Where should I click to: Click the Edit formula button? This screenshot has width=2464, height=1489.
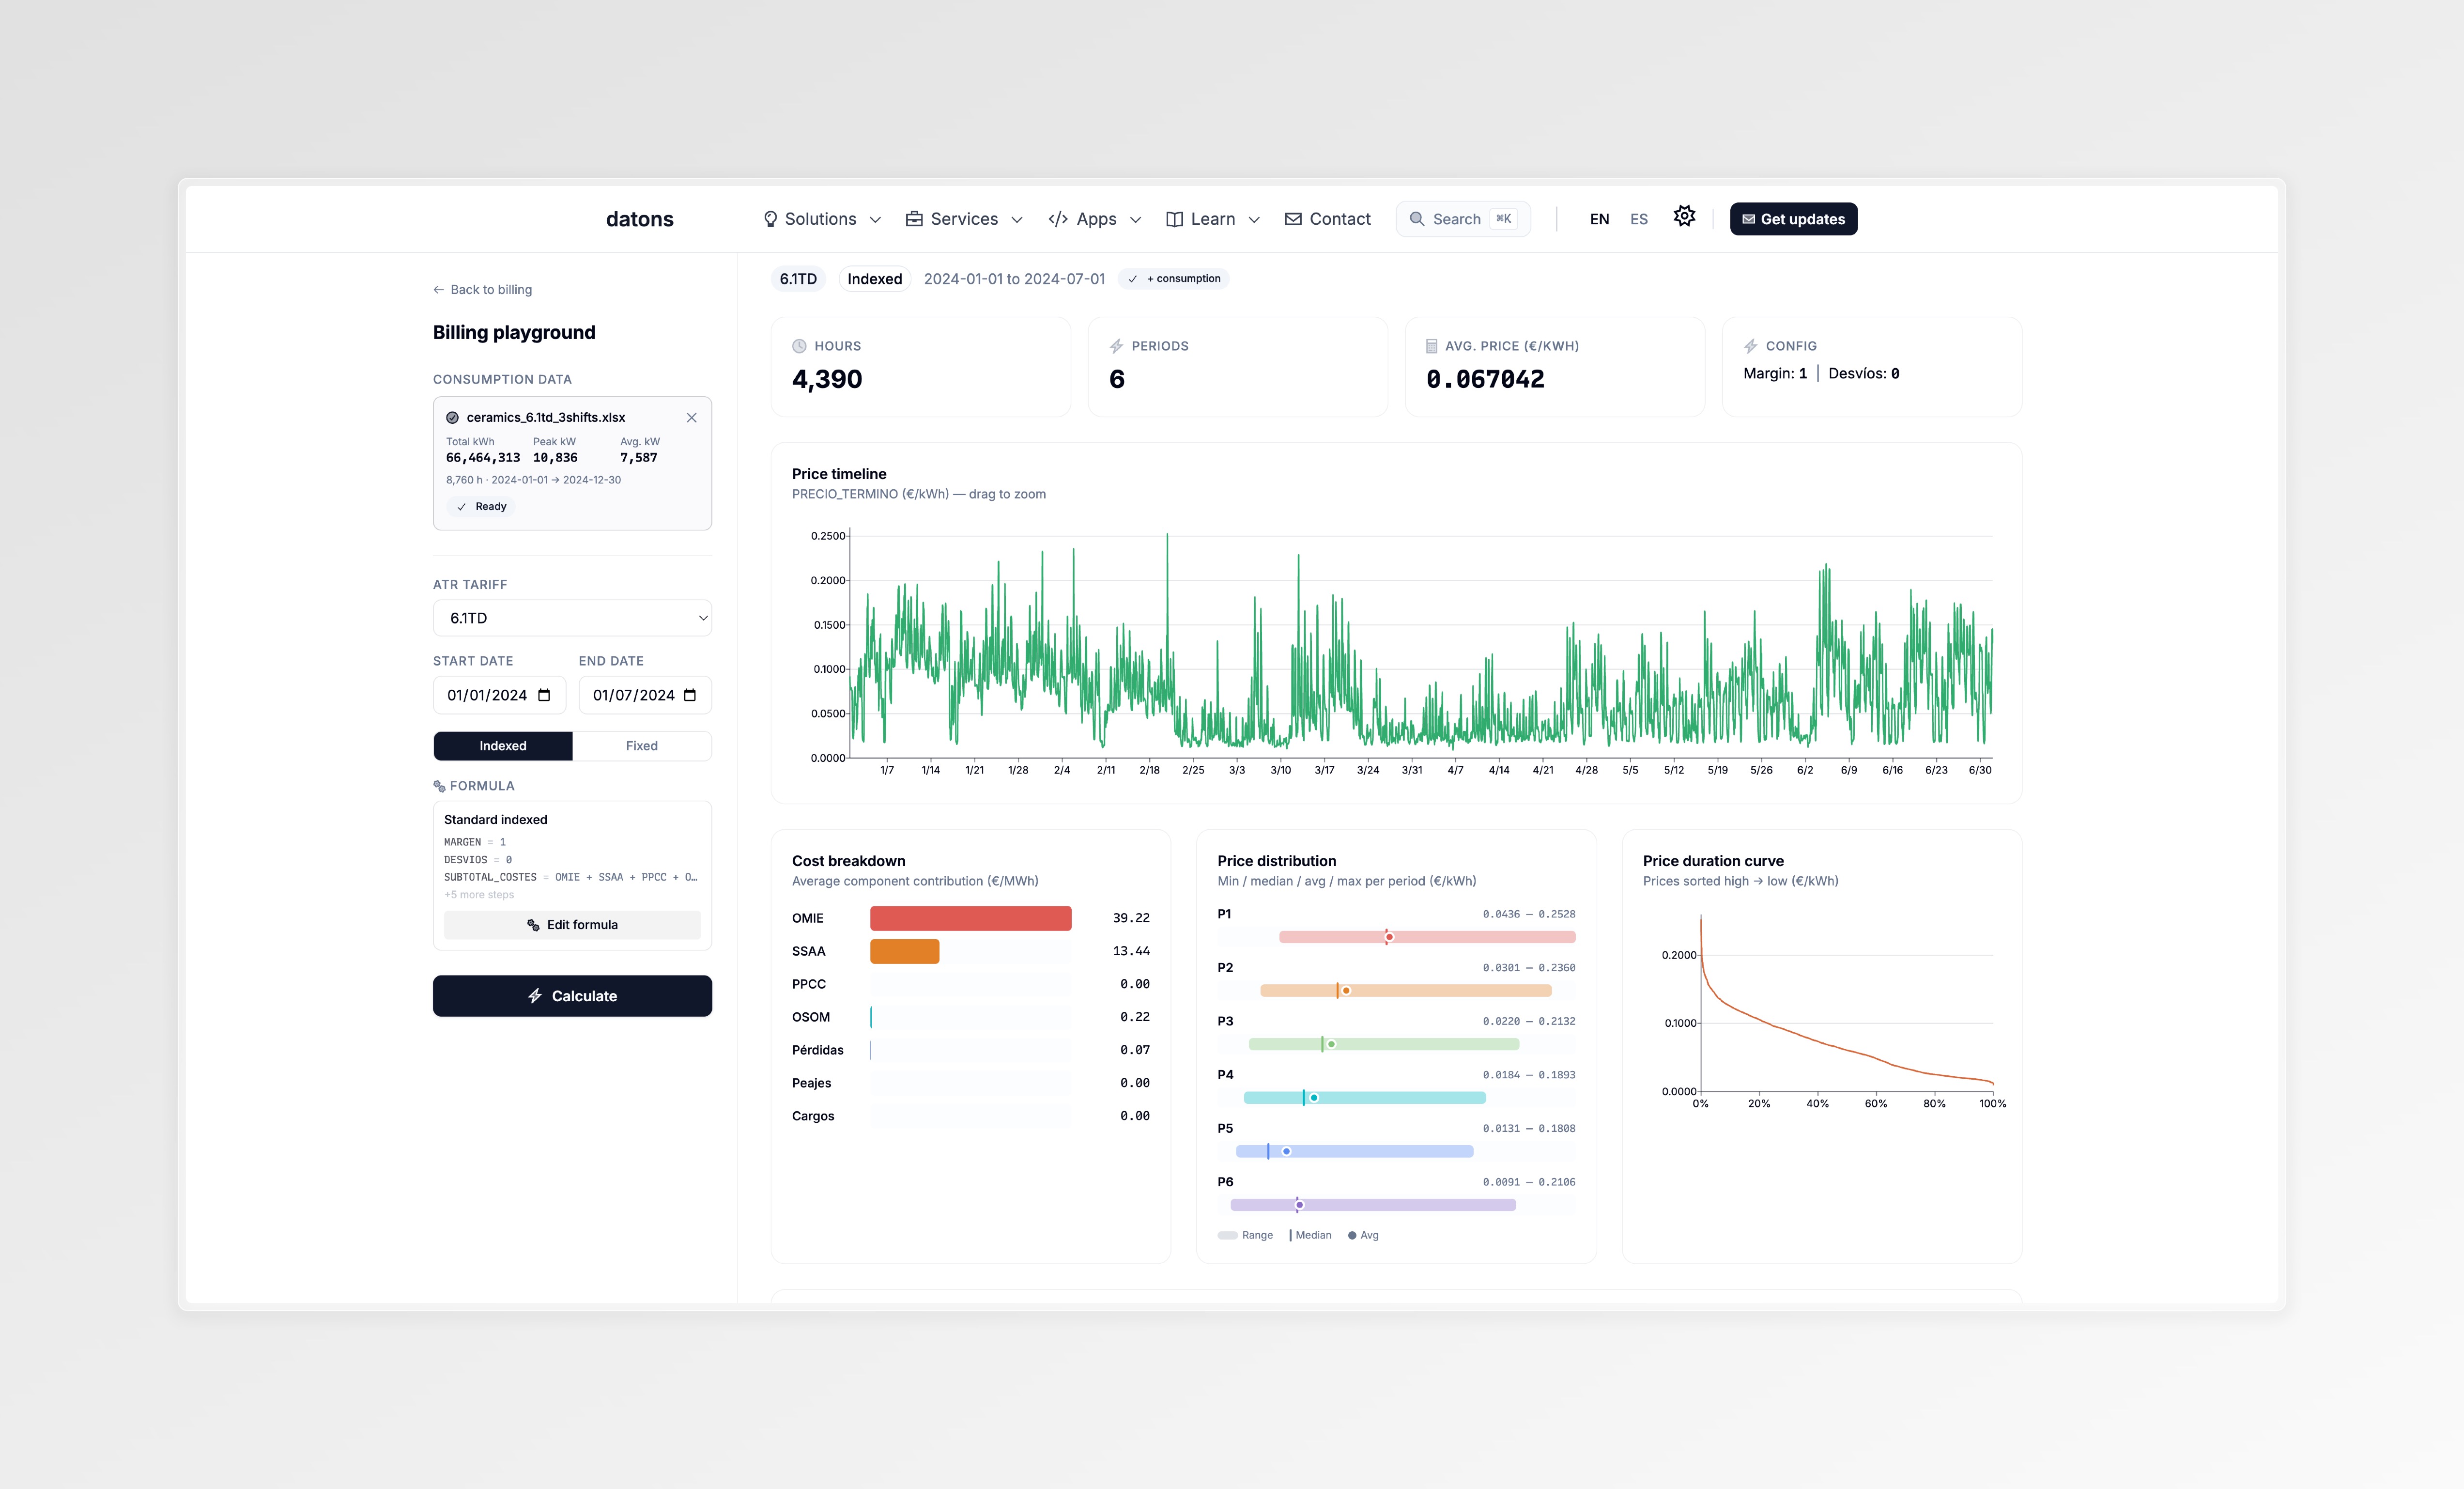click(572, 924)
